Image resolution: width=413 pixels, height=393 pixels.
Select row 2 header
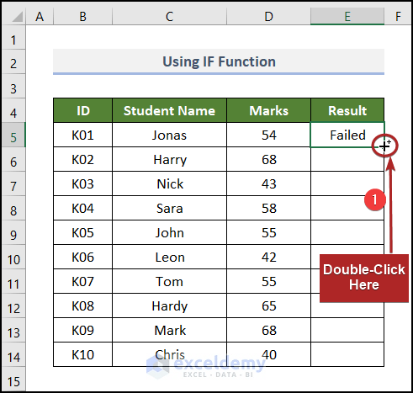click(x=13, y=62)
